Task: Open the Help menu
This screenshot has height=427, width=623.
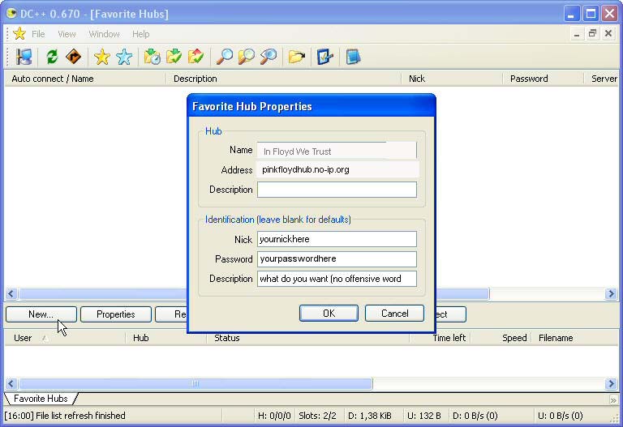Action: pyautogui.click(x=140, y=34)
